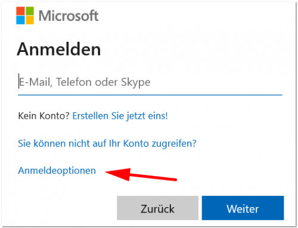
Task: Click the Microsoft wordmark text
Action: coord(69,16)
